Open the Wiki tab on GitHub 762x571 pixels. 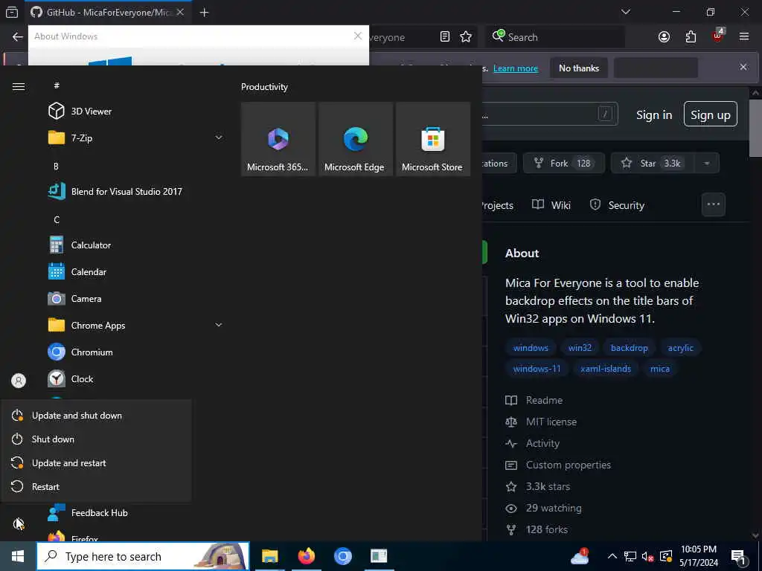pyautogui.click(x=551, y=205)
